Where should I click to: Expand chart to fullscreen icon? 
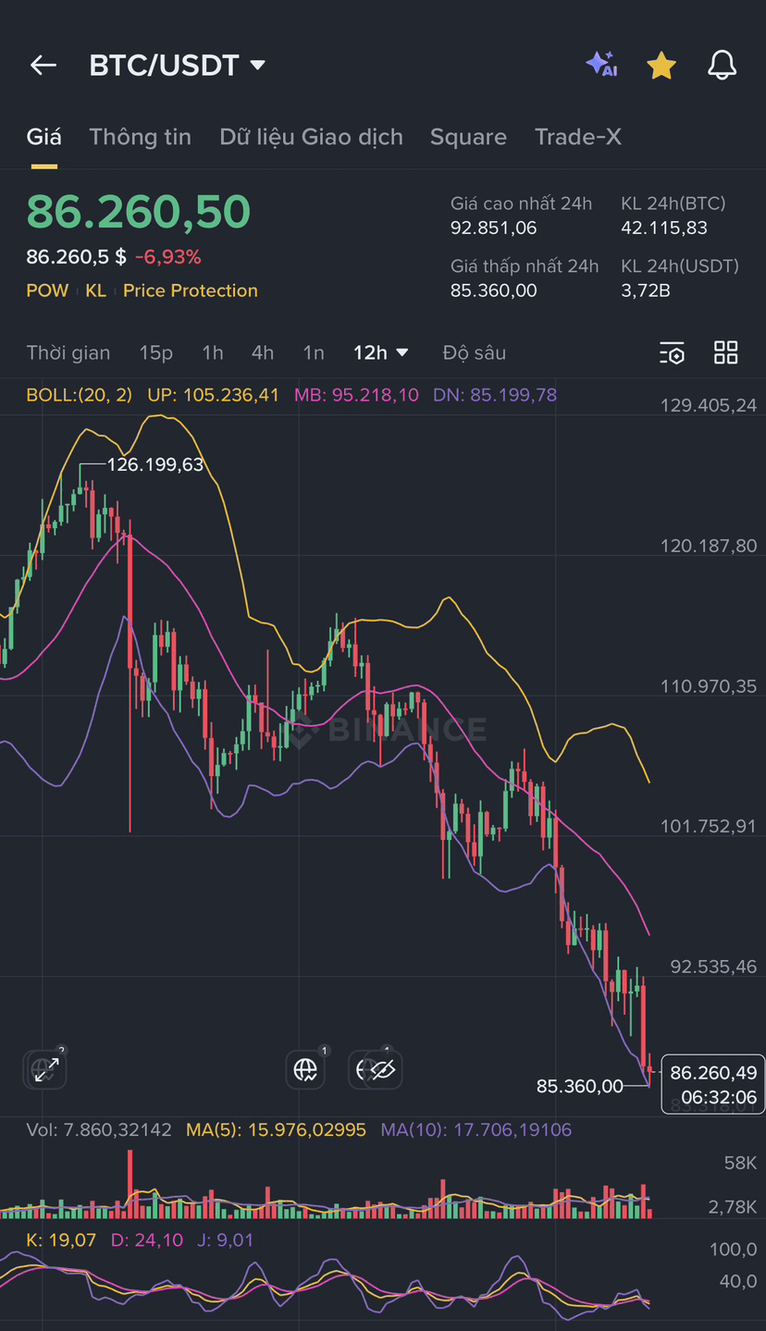[45, 1070]
